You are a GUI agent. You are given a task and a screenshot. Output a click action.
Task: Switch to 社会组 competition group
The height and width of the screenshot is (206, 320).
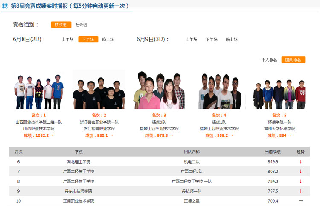[x=81, y=25]
